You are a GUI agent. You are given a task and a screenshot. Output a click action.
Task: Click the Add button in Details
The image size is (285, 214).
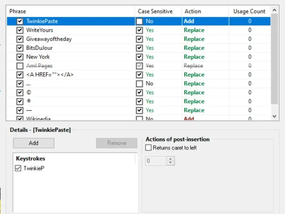pos(33,143)
